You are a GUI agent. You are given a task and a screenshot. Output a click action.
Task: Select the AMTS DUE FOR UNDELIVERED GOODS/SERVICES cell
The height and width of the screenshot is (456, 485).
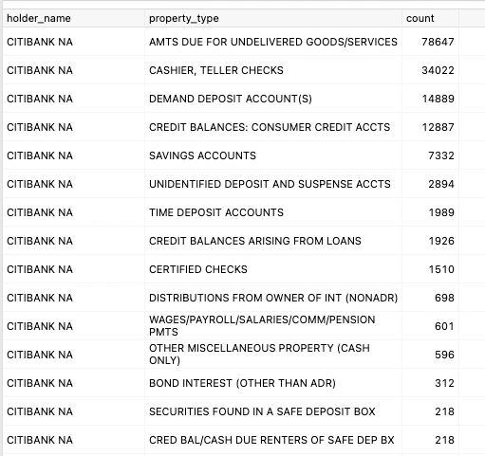click(x=273, y=42)
